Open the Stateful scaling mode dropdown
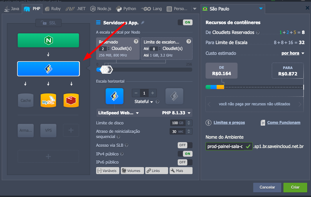311x197 pixels. pos(144,102)
